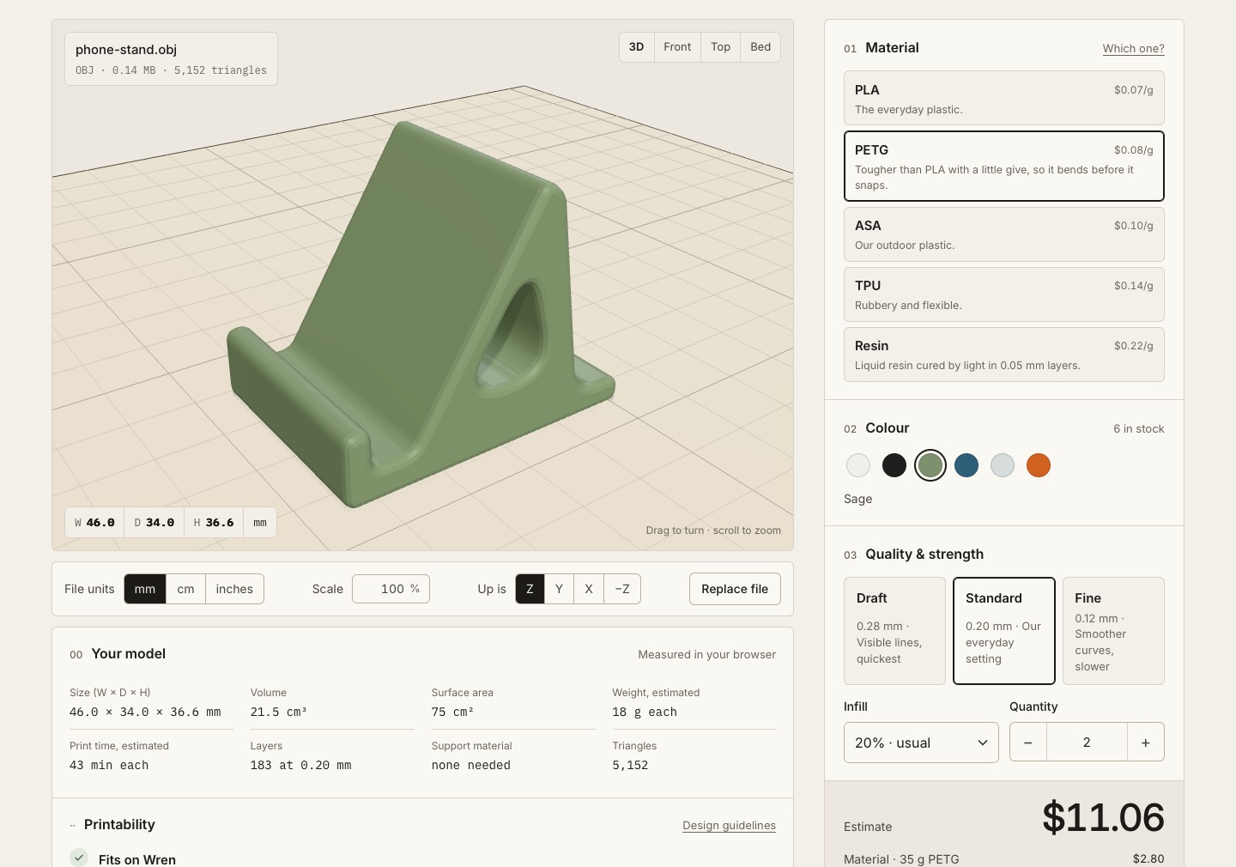Click the Scale percent input field
The width and height of the screenshot is (1236, 867).
391,589
